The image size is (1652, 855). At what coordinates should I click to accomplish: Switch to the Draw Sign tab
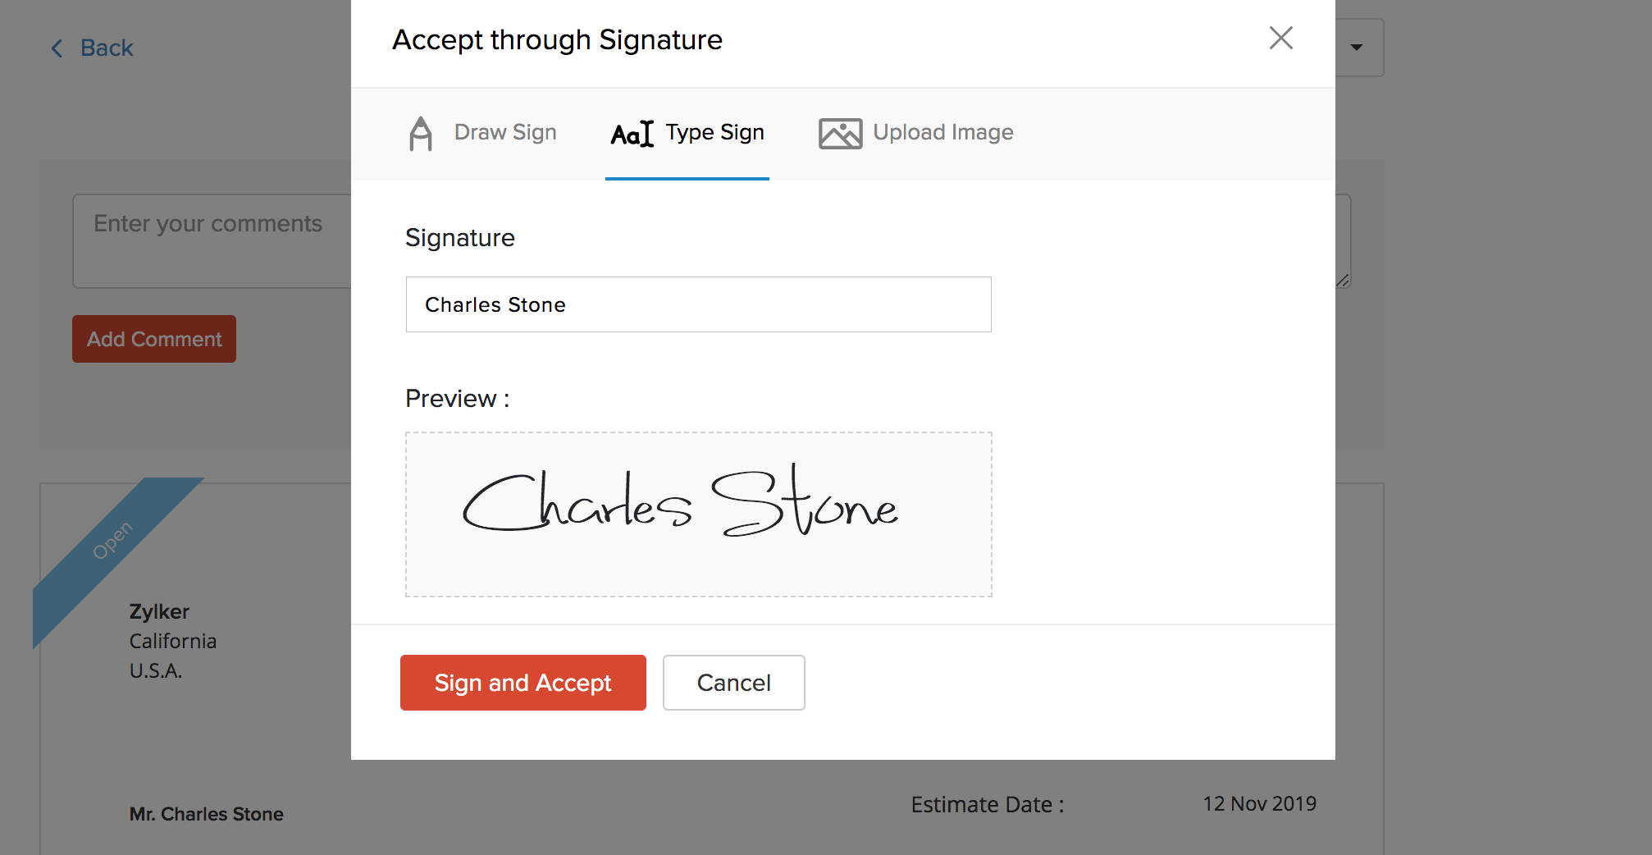tap(504, 132)
